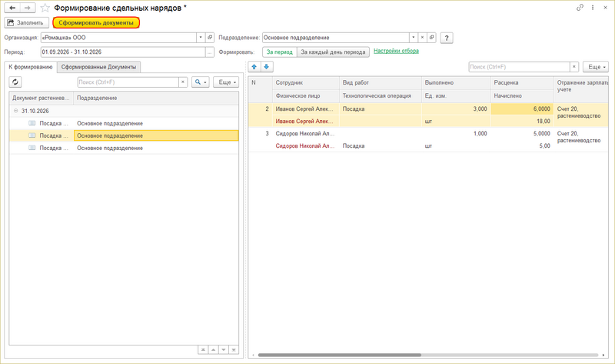Click the left panel search field
Image resolution: width=615 pixels, height=364 pixels.
128,82
